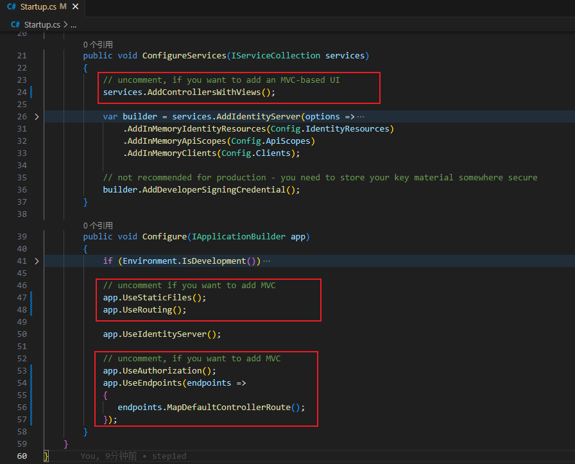Viewport: 575px width, 464px height.
Task: Unfold the ellipsis after AddIdentityServer(options =>
Action: click(361, 117)
